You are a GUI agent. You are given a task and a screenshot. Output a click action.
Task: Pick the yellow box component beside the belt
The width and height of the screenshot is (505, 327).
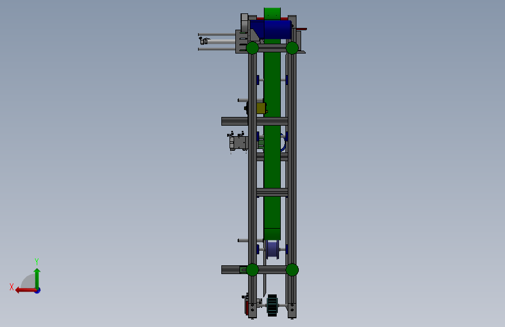click(x=261, y=108)
